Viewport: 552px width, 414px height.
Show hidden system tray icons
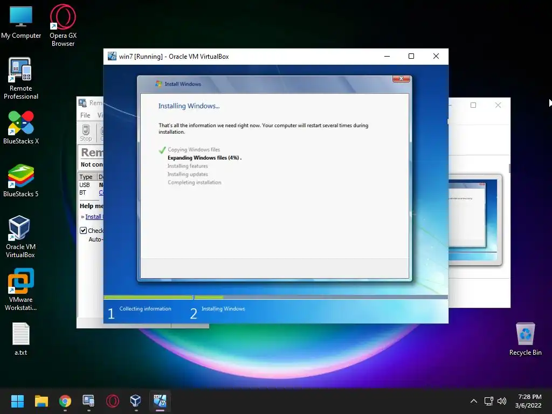coord(474,401)
